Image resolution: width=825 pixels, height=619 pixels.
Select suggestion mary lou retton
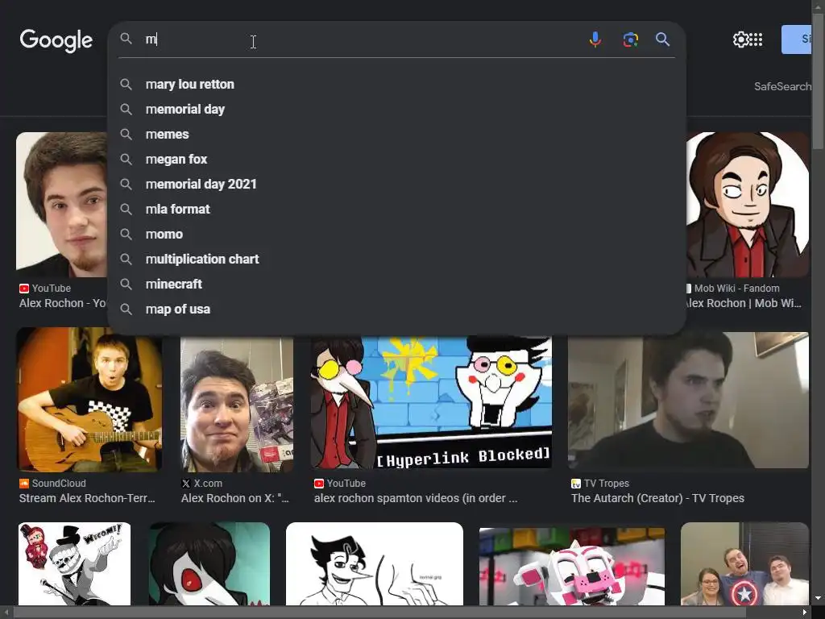[396, 84]
